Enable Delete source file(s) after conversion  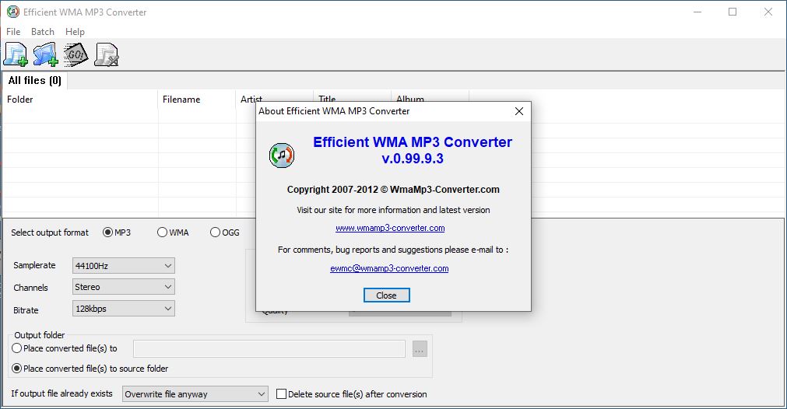pyautogui.click(x=352, y=394)
